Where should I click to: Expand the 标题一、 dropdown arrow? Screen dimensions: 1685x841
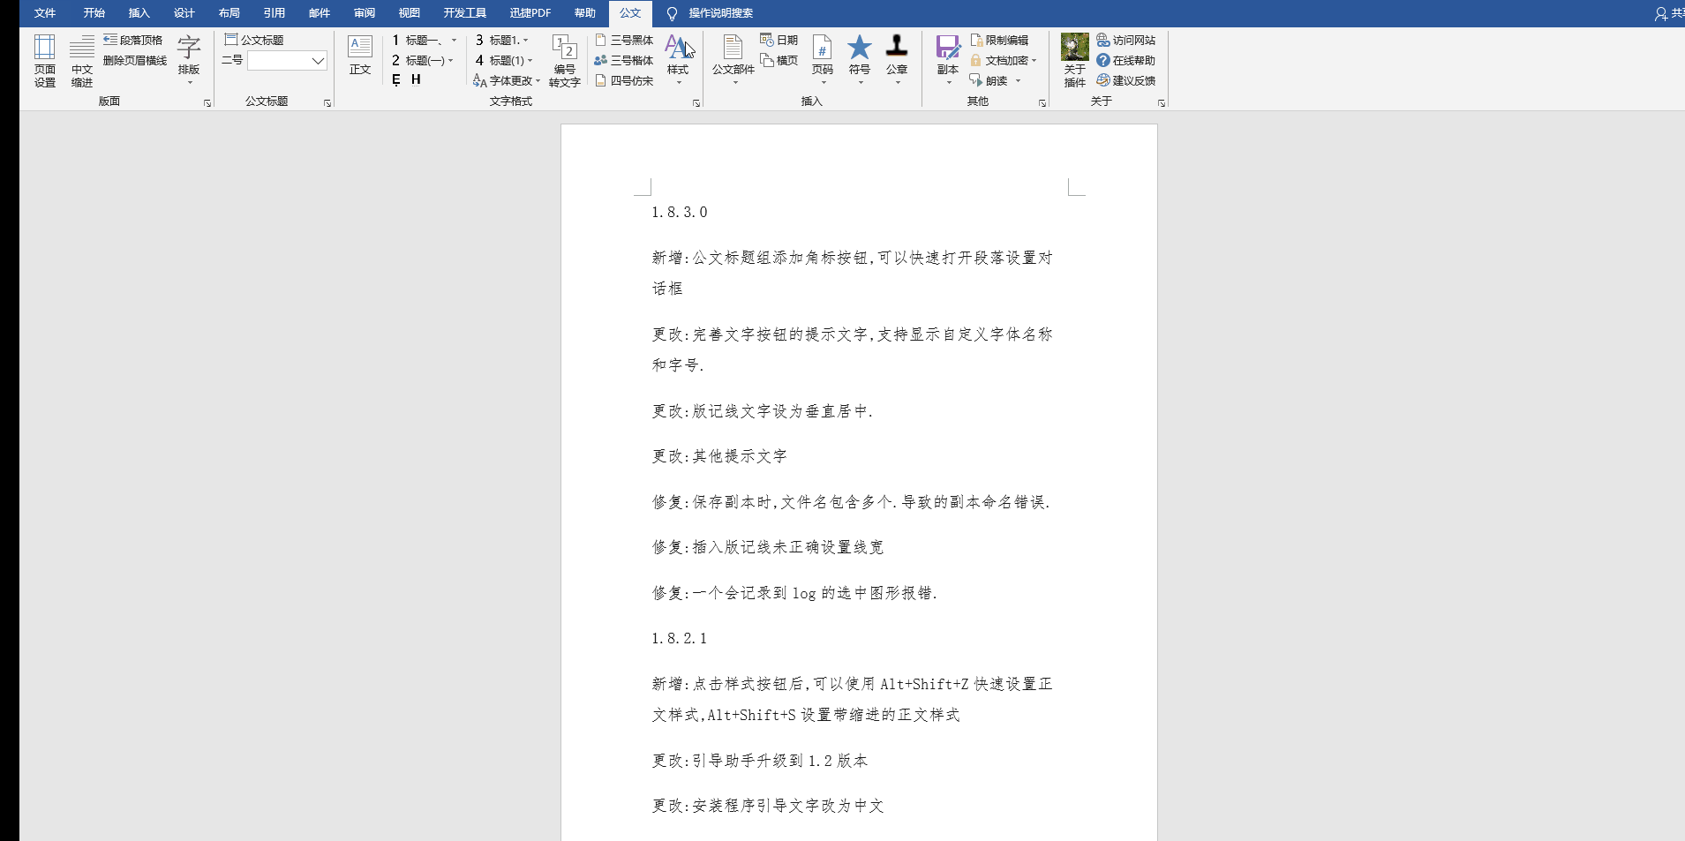(x=454, y=41)
